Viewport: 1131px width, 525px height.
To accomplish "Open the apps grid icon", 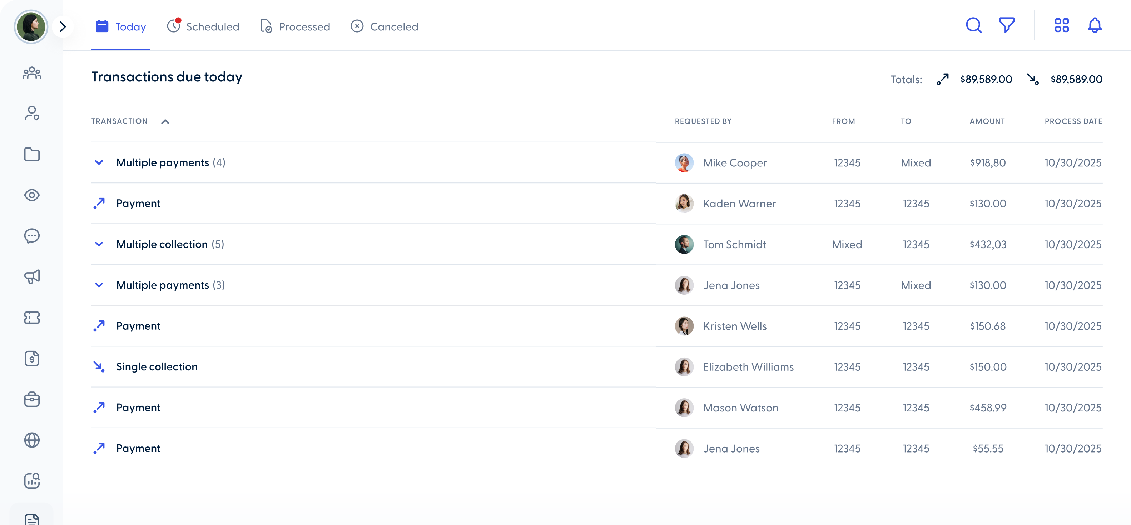I will [x=1061, y=25].
